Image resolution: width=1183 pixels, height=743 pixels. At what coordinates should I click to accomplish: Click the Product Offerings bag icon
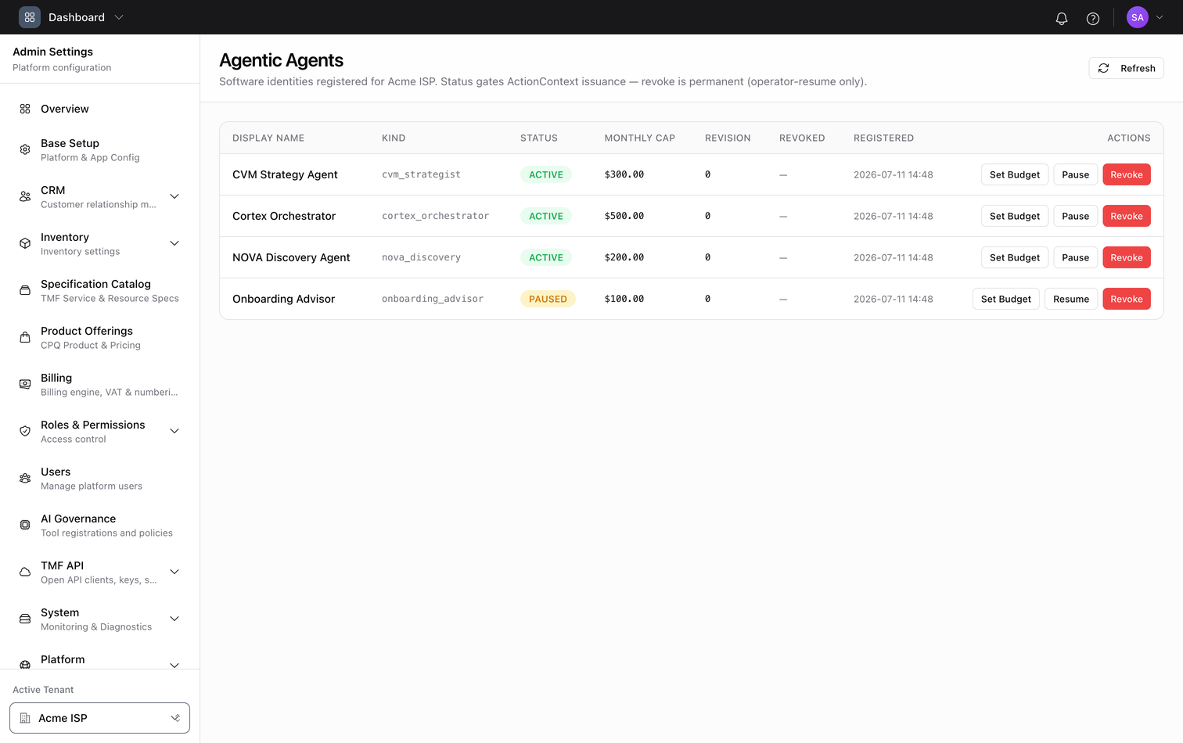click(x=25, y=337)
